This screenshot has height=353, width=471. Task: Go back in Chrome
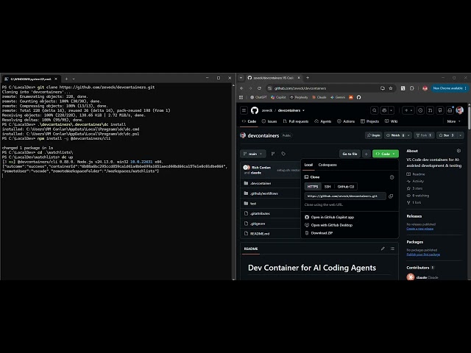point(242,88)
